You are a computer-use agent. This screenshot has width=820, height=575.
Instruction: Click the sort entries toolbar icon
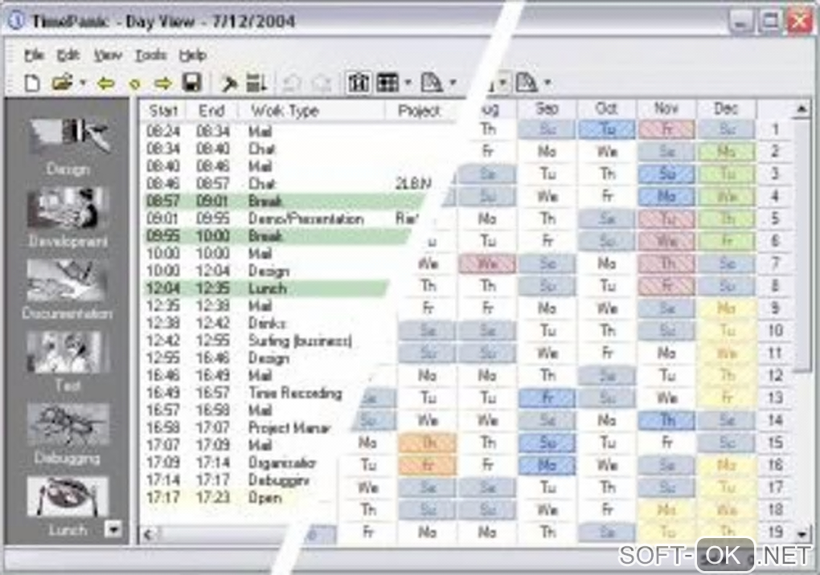tap(256, 83)
